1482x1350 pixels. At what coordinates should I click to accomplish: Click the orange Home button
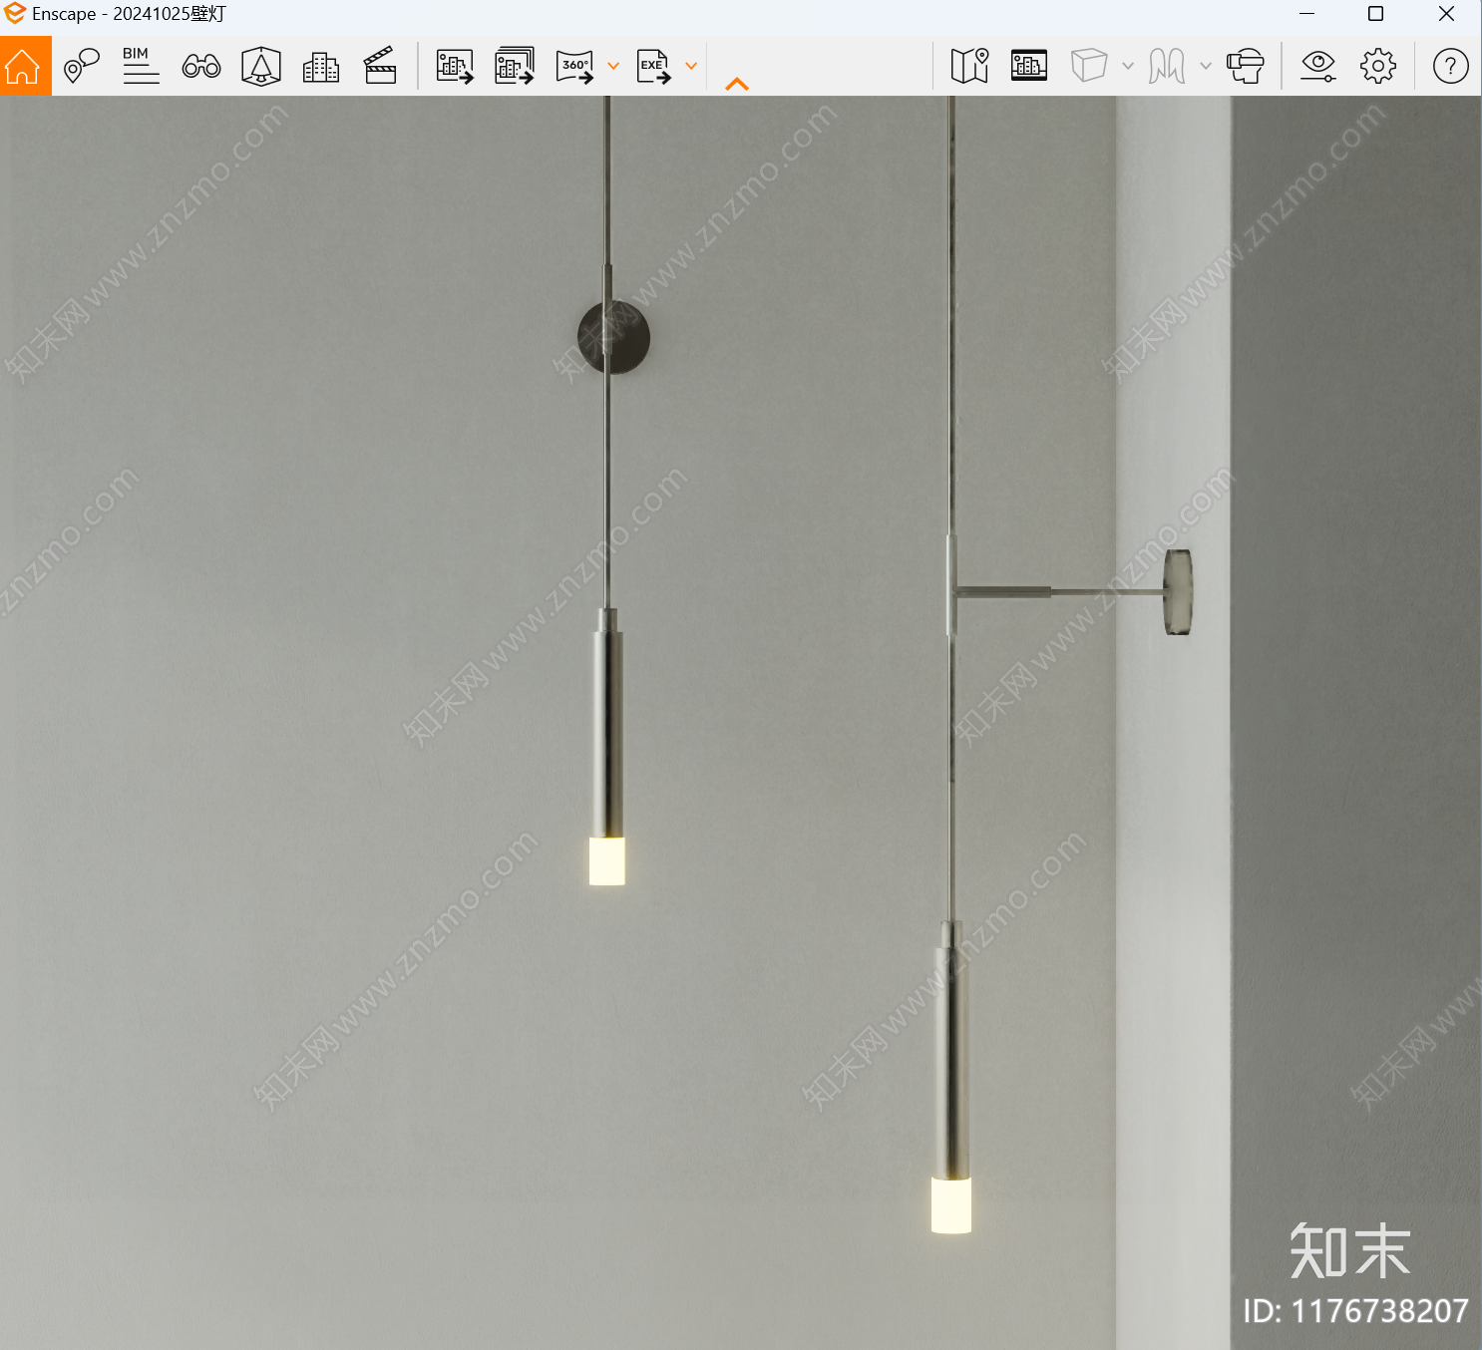(x=25, y=66)
